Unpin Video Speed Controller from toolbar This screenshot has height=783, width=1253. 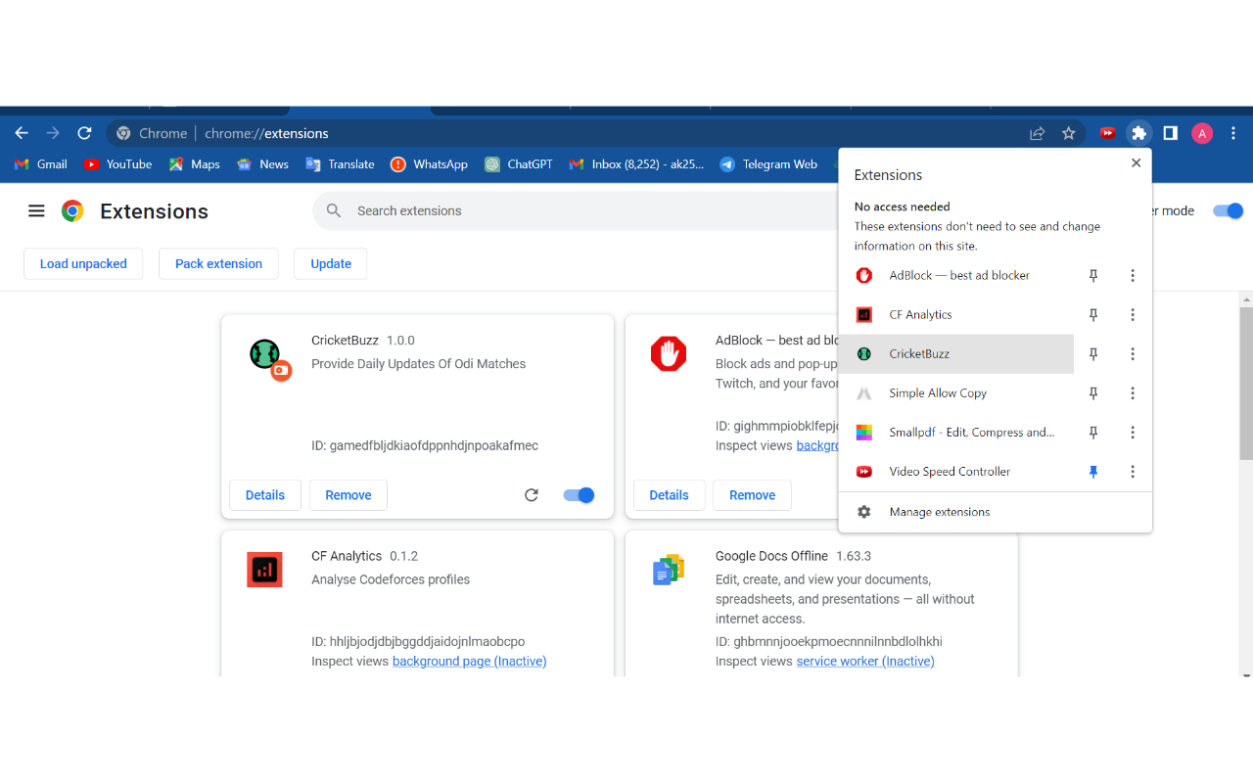click(1093, 472)
